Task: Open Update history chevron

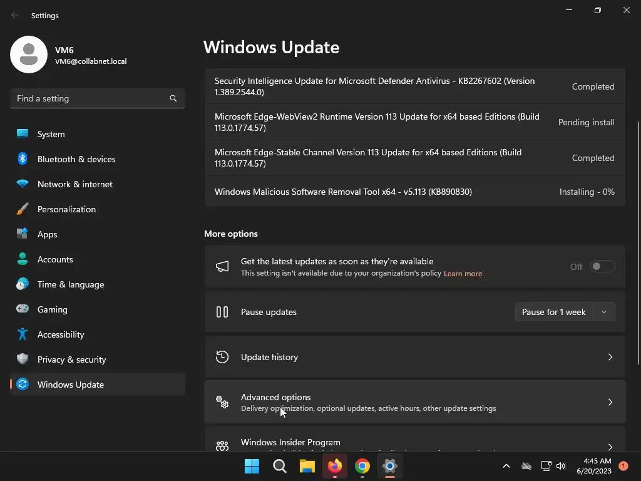Action: tap(610, 357)
